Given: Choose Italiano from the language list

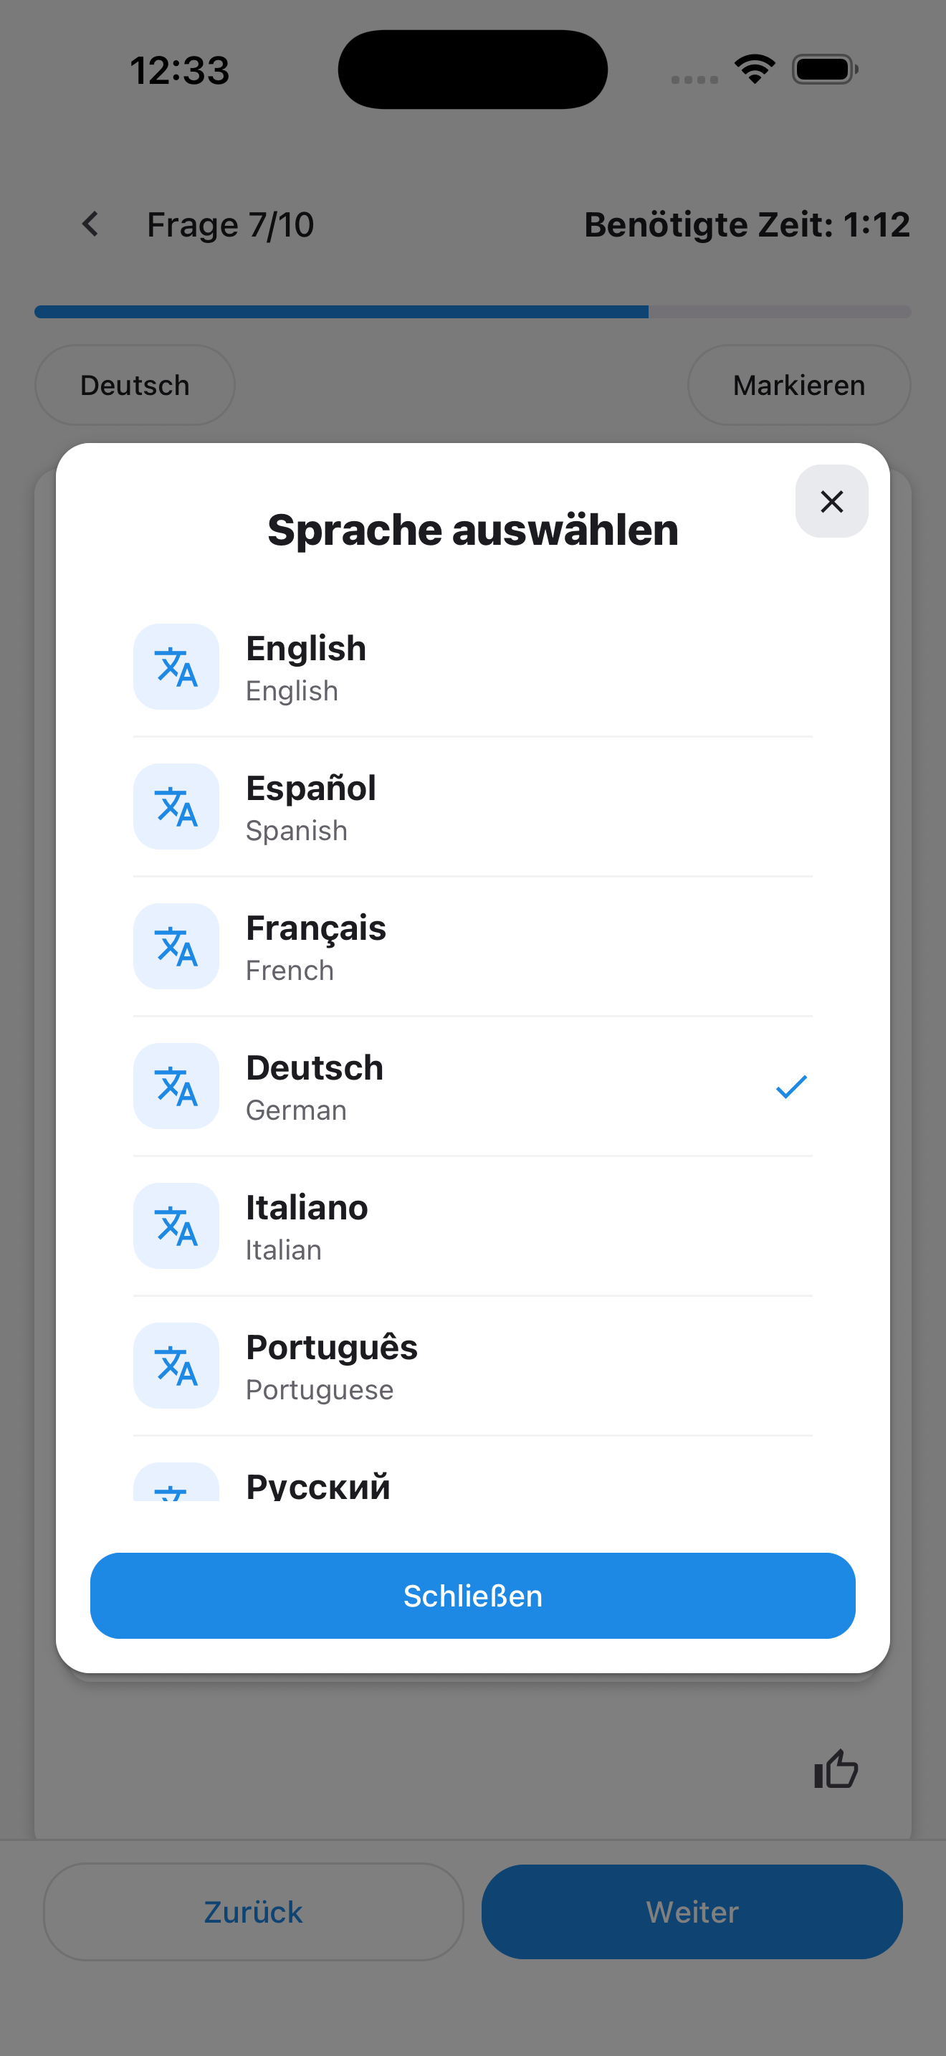Looking at the screenshot, I should pyautogui.click(x=472, y=1226).
